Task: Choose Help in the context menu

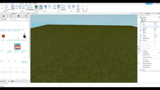Action: pyautogui.click(x=150, y=70)
